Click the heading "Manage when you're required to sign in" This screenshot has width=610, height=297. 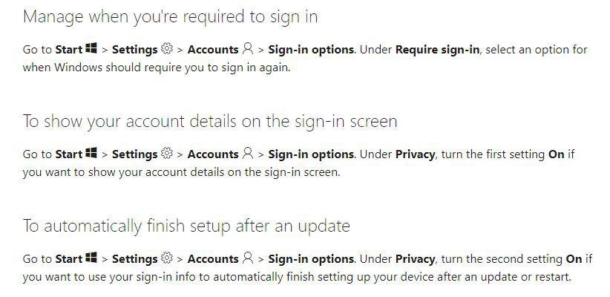[170, 16]
